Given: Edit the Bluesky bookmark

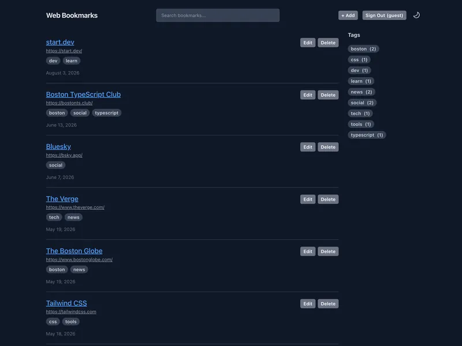Looking at the screenshot, I should tap(308, 147).
